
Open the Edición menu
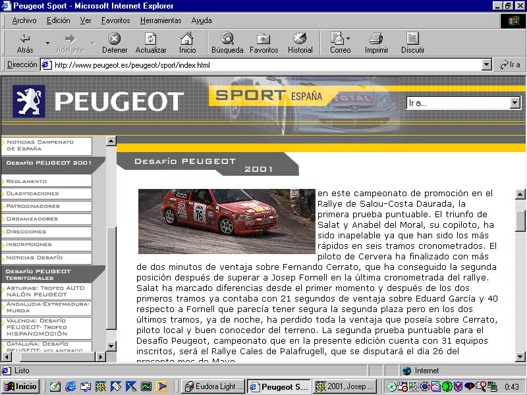coord(59,20)
